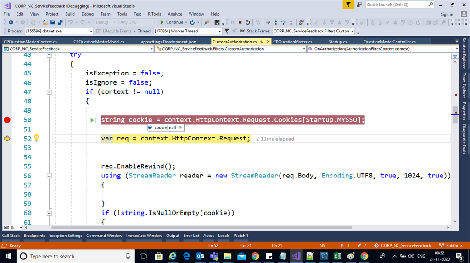
Task: Click the Restart debugging icon
Action: (247, 22)
